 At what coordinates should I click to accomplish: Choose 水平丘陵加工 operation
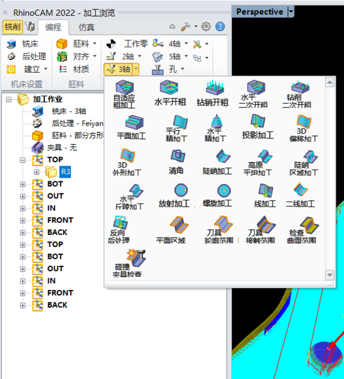point(130,196)
